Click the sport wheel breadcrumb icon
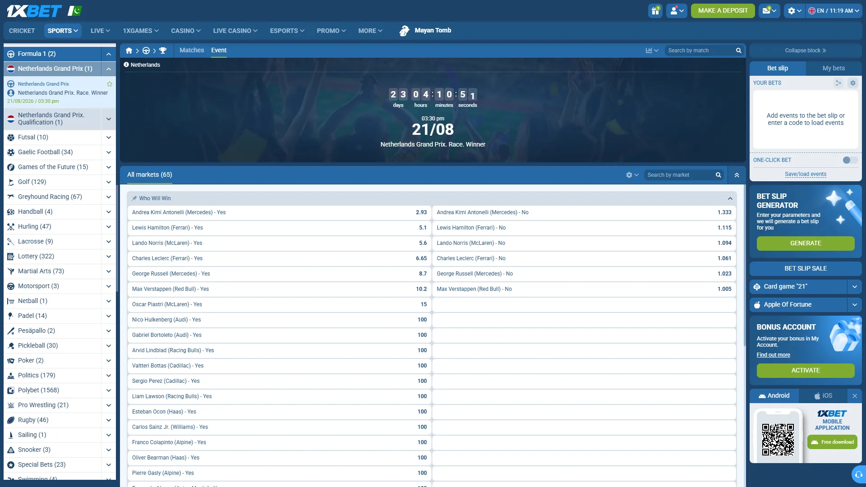 pos(146,51)
